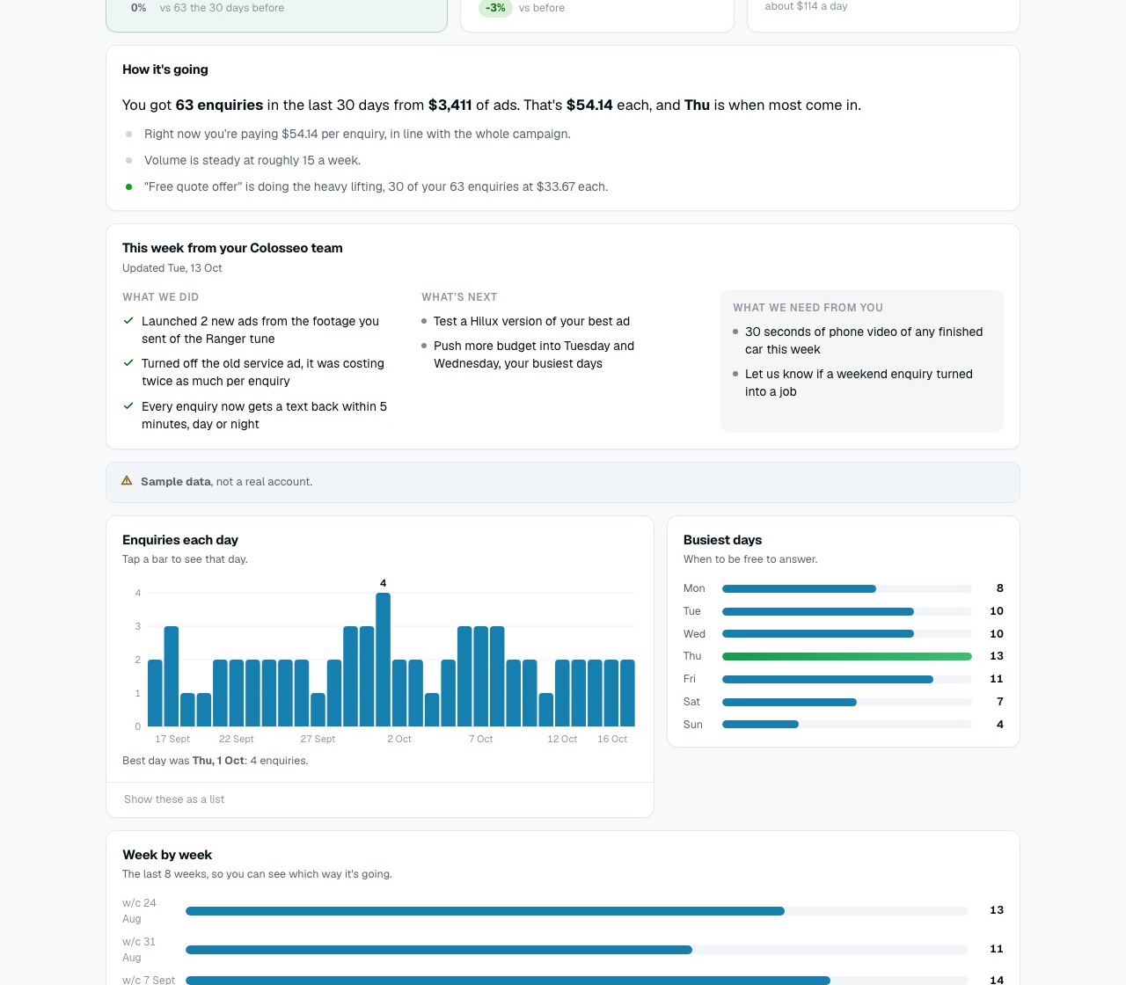Click the WHAT WE DID column heading

[161, 297]
